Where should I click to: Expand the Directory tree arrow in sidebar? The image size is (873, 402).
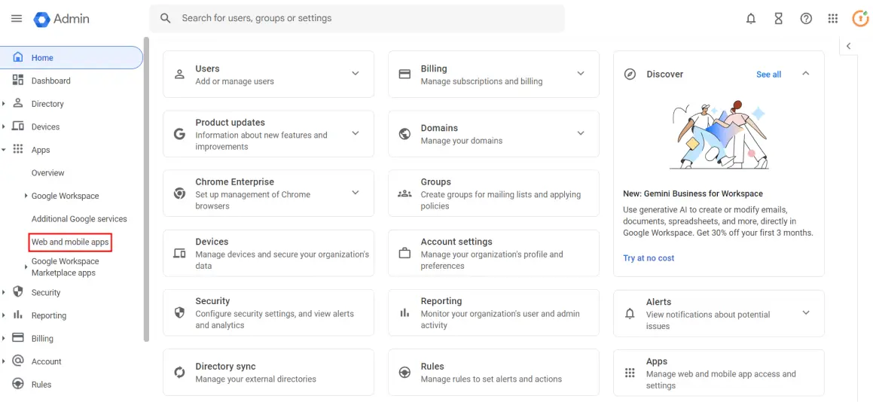pos(4,104)
